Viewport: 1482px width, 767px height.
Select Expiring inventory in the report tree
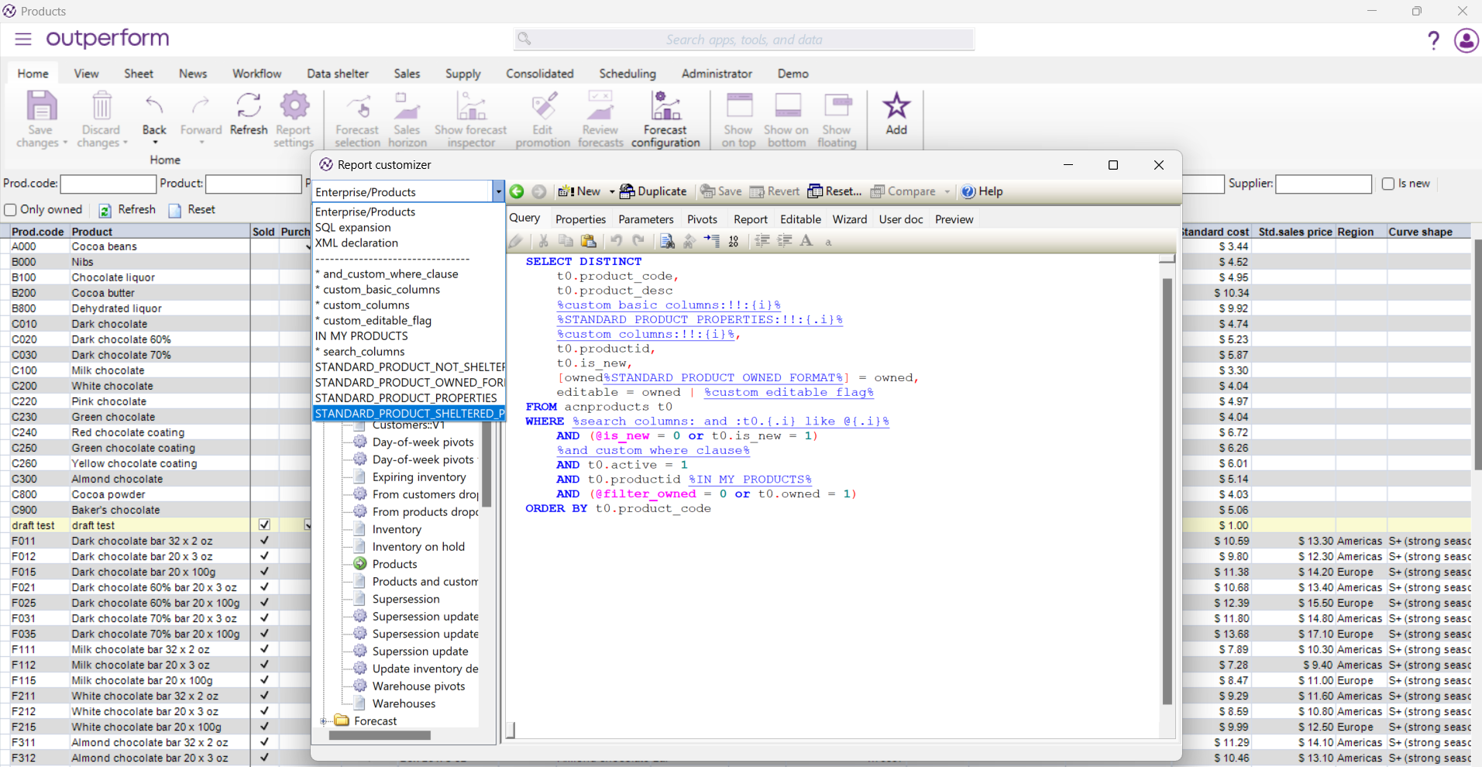(x=419, y=477)
